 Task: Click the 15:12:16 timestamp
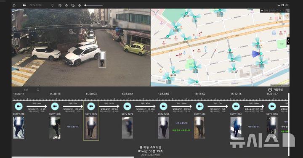pos(236,94)
